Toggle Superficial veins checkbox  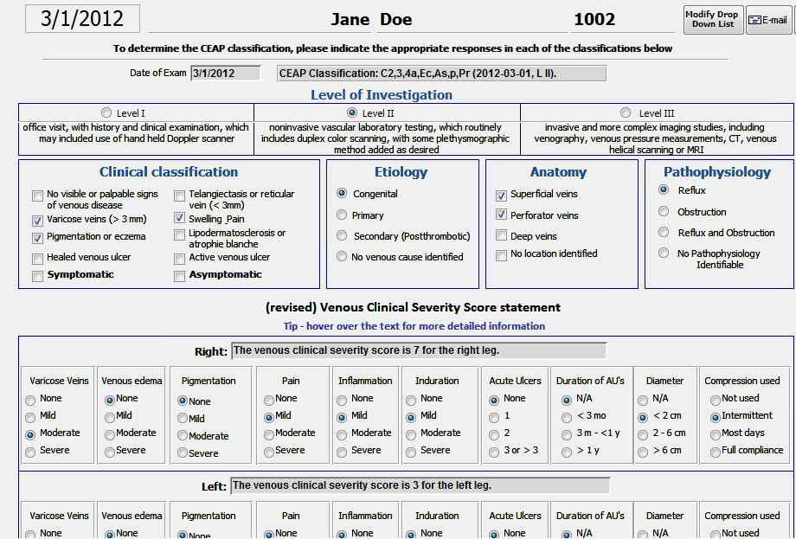pyautogui.click(x=501, y=196)
